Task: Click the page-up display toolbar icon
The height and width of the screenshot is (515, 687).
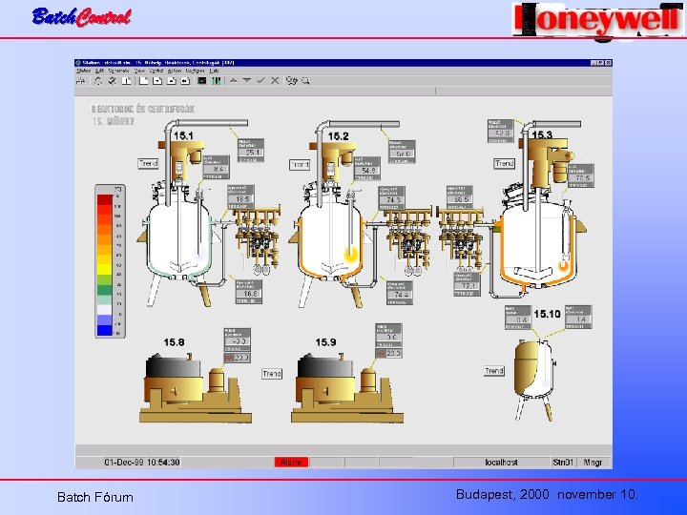Action: [x=172, y=80]
